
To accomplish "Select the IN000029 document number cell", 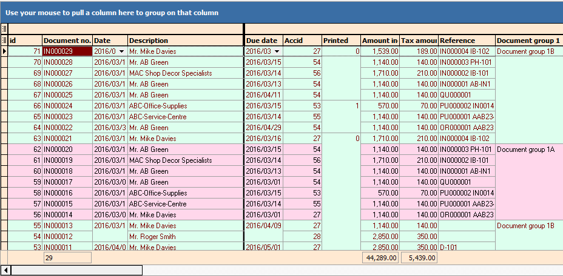I will 67,51.
